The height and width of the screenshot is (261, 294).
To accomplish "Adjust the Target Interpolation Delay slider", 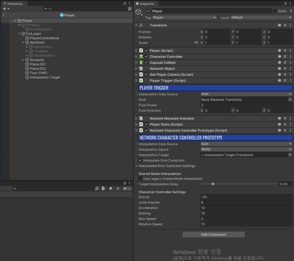I will 213,184.
